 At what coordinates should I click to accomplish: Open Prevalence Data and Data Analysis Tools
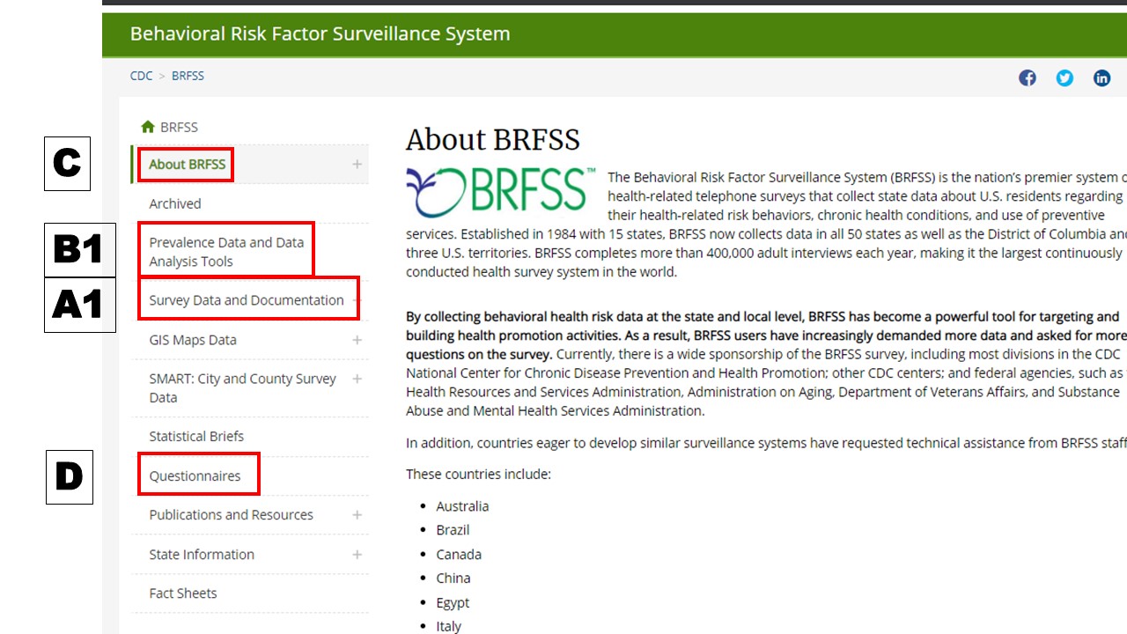point(225,251)
